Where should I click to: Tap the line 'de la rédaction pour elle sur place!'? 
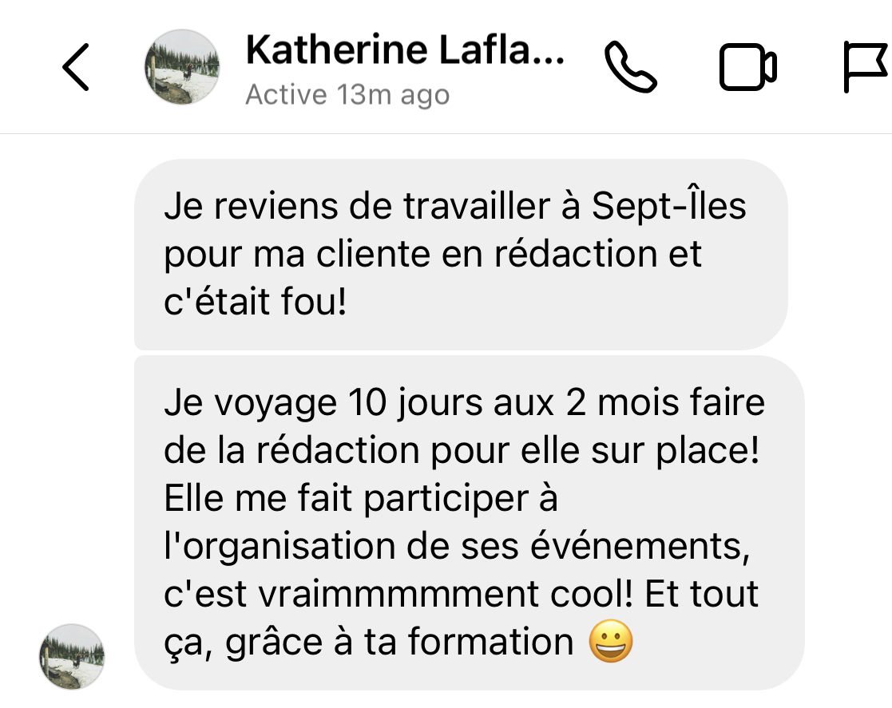(x=462, y=452)
